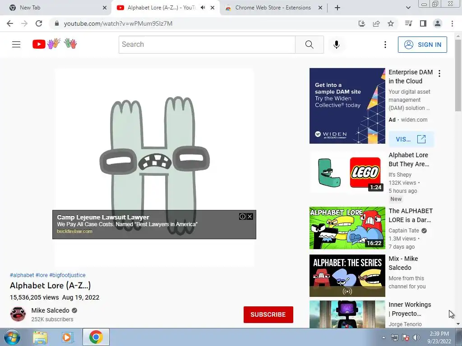Open the Chrome profile avatar
Viewport: 462px width, 346px height.
pyautogui.click(x=438, y=23)
